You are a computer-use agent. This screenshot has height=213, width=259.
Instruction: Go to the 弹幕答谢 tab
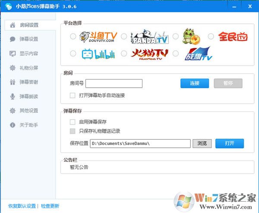(x=28, y=82)
